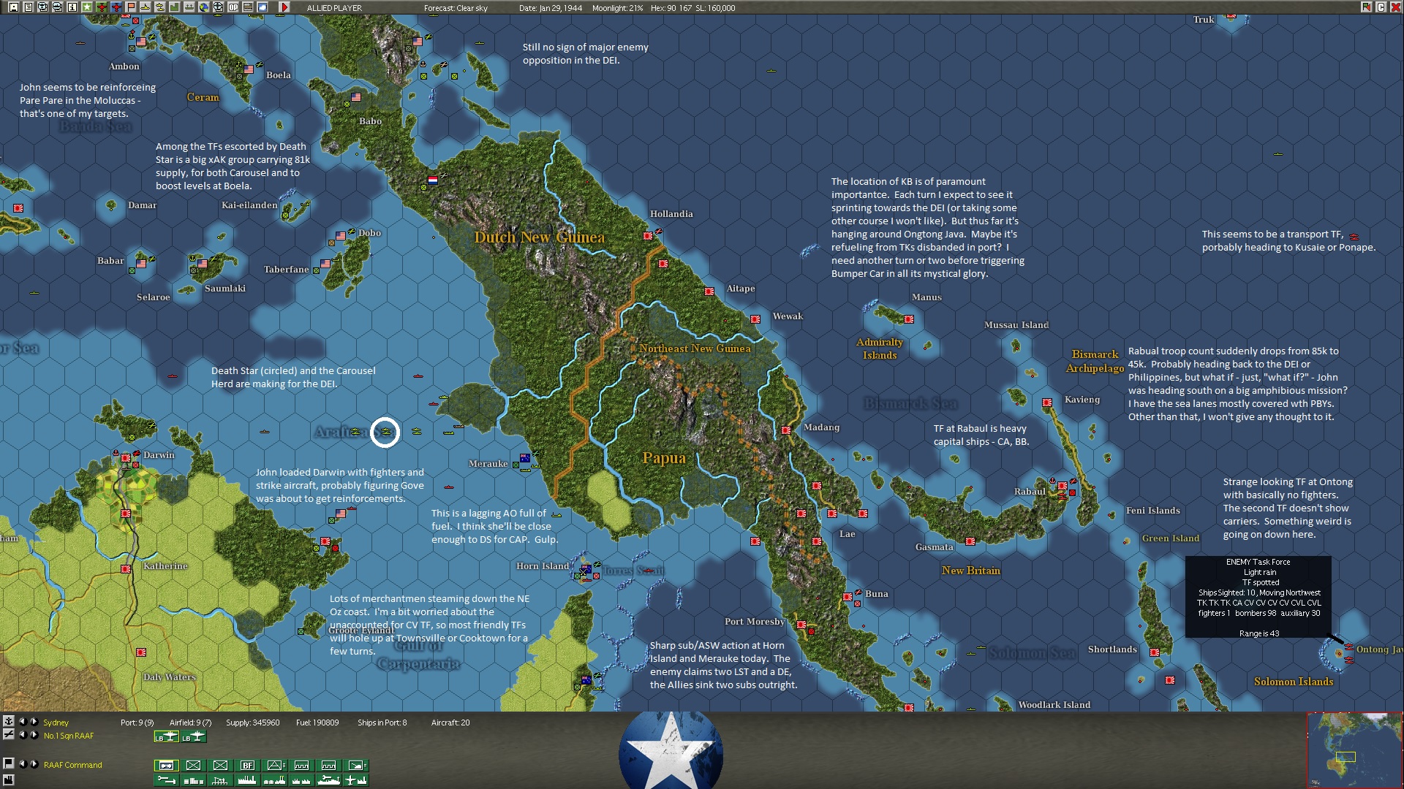This screenshot has width=1404, height=789.
Task: Open the RAAF Command headquarters link
Action: coord(72,765)
